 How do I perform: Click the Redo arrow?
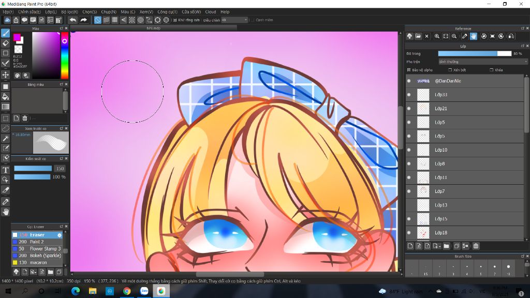(83, 20)
